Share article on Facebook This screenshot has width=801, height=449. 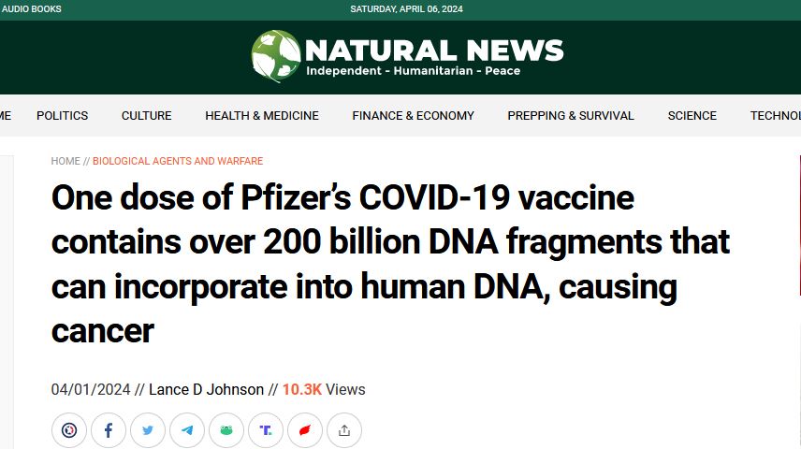click(109, 430)
